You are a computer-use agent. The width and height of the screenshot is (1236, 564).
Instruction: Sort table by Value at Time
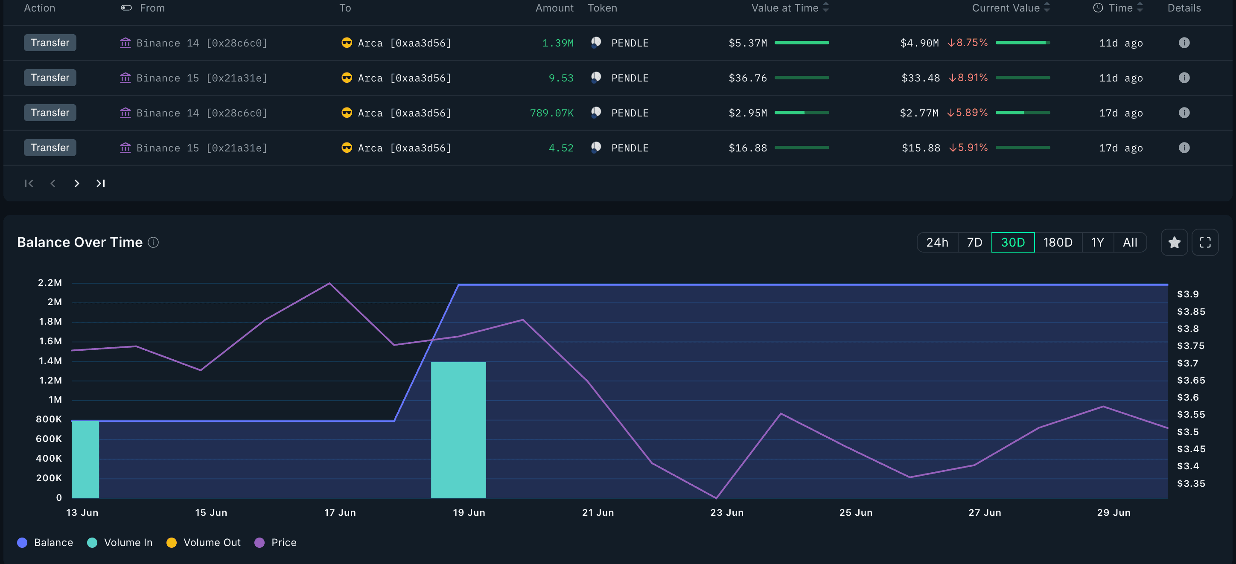coord(825,8)
